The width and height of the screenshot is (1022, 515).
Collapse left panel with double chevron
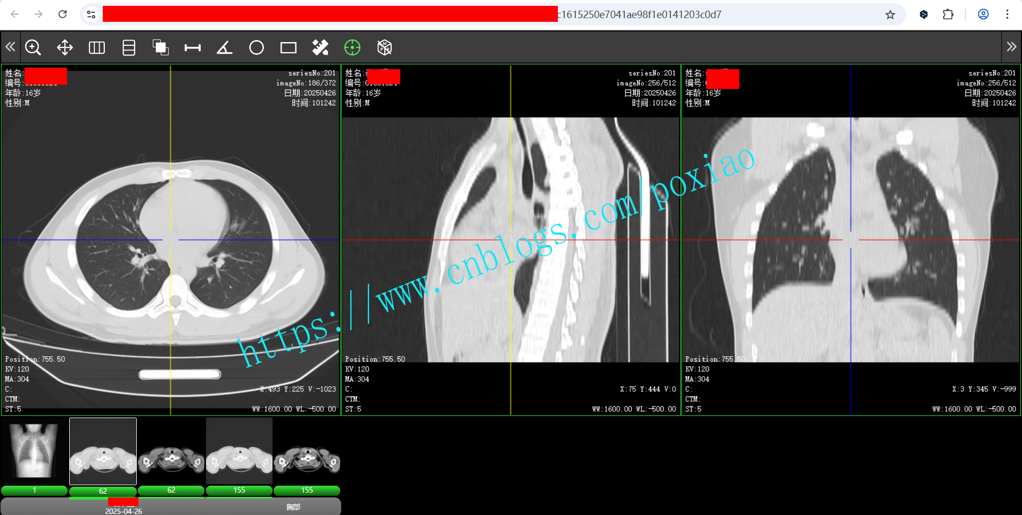coord(11,47)
